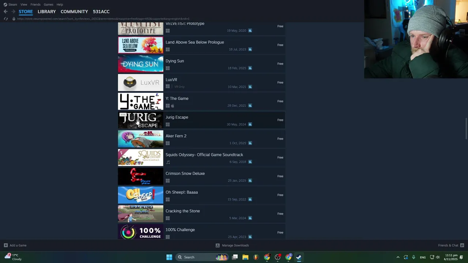Open the weather widget showing 17°C Cloudy
The image size is (468, 263).
coord(13,257)
